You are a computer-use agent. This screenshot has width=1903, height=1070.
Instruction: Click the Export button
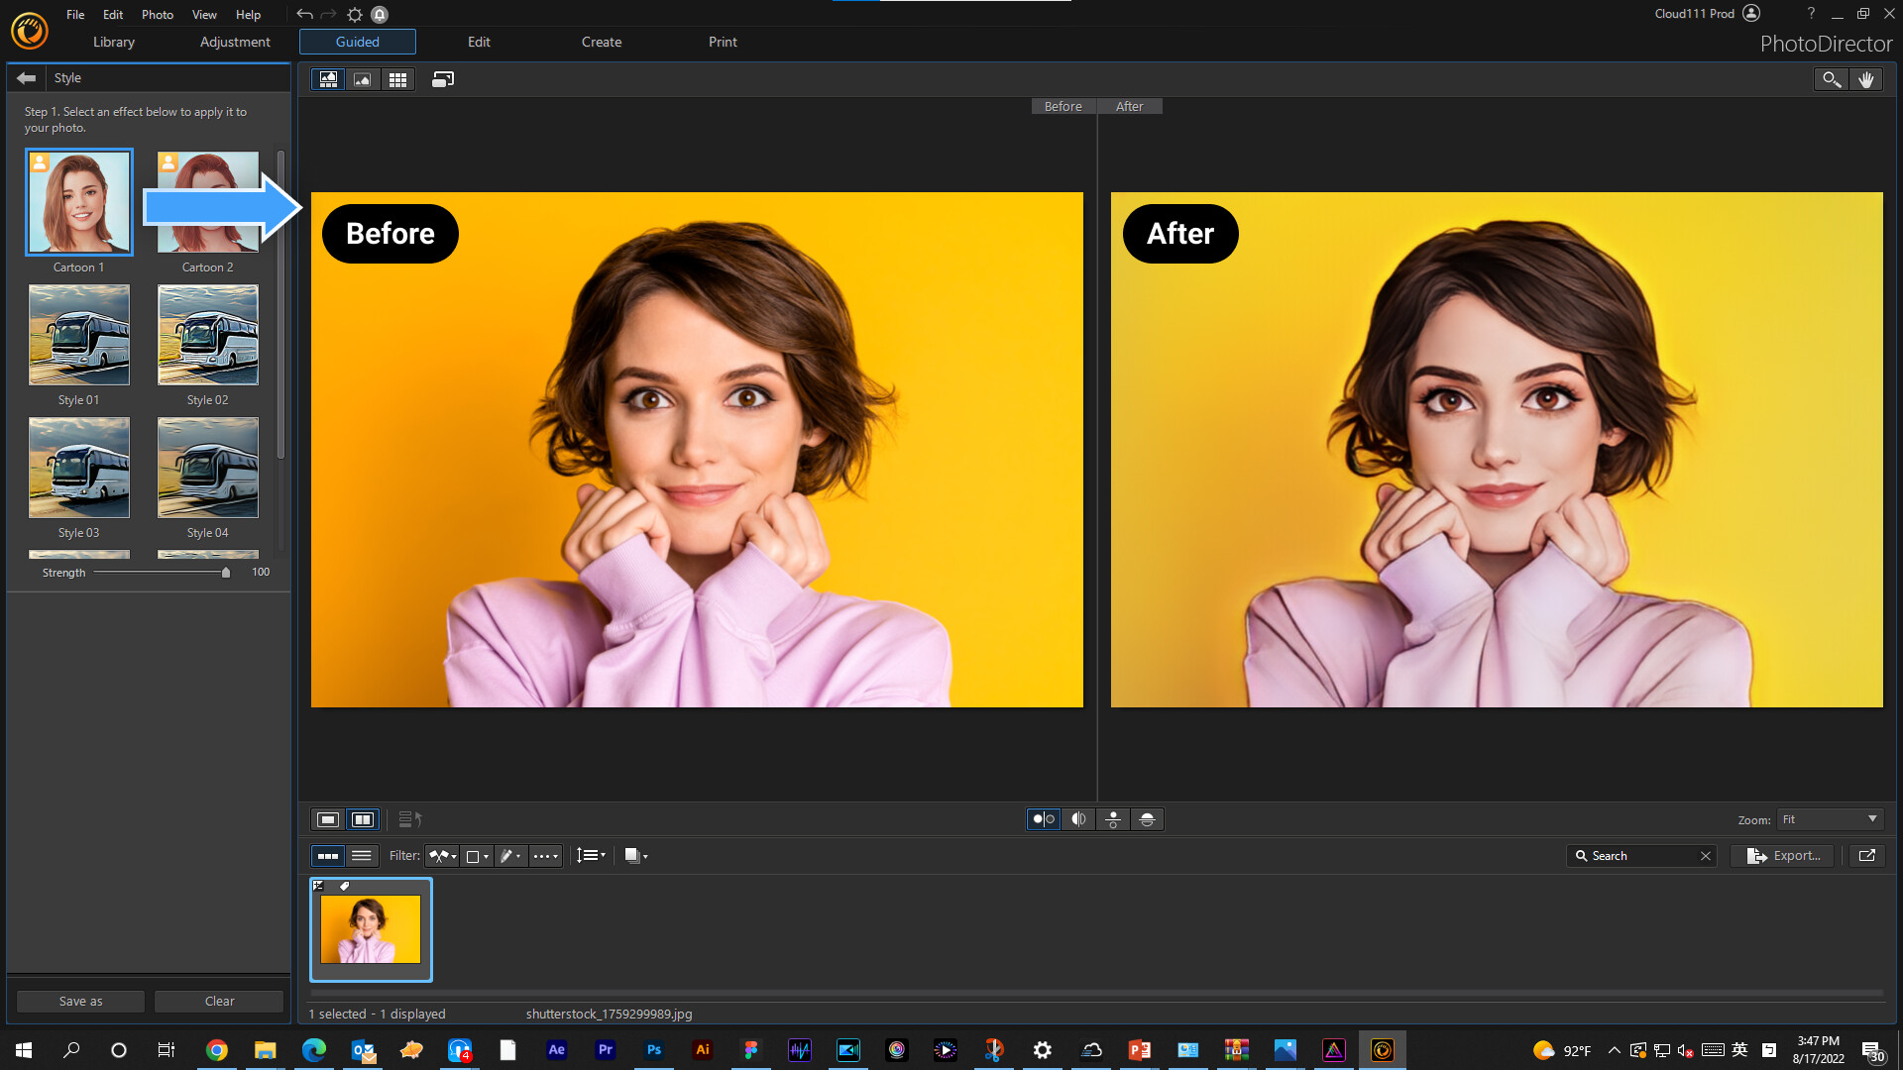tap(1781, 856)
